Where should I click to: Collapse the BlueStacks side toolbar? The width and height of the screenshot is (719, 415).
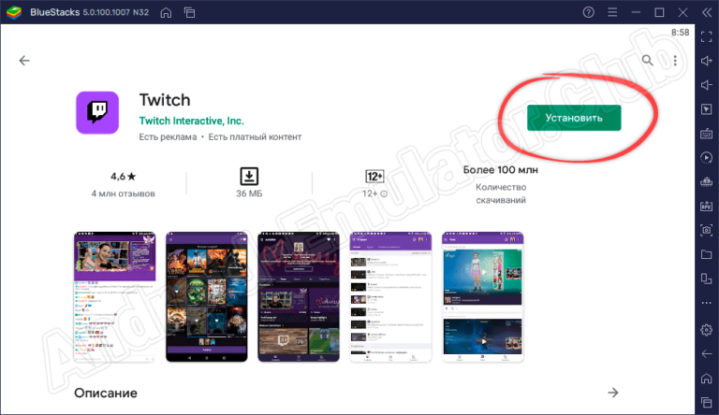pyautogui.click(x=706, y=12)
